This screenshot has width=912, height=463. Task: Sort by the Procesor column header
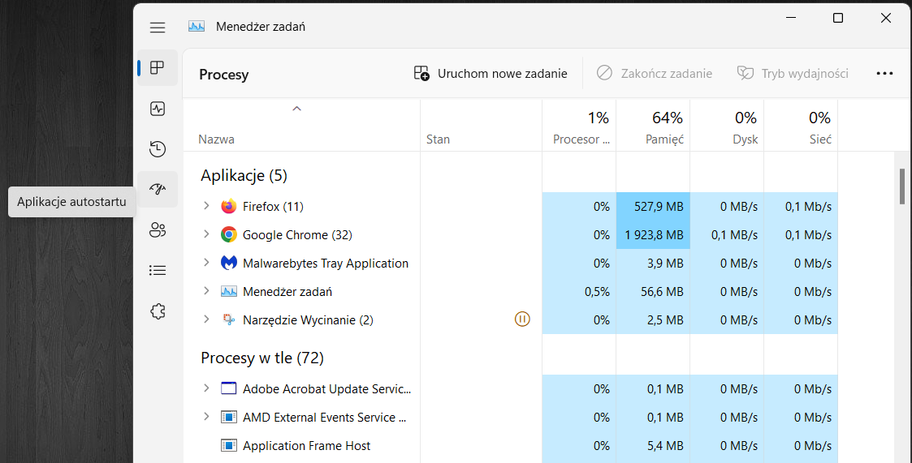[579, 128]
